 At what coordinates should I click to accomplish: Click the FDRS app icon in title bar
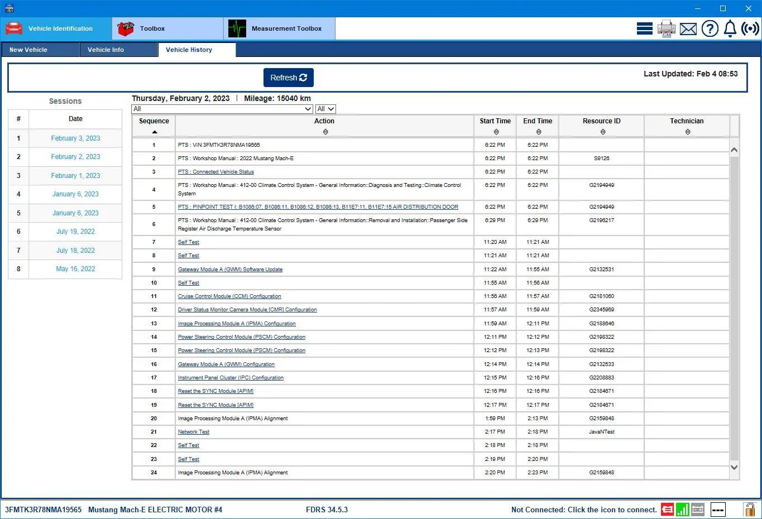[9, 8]
